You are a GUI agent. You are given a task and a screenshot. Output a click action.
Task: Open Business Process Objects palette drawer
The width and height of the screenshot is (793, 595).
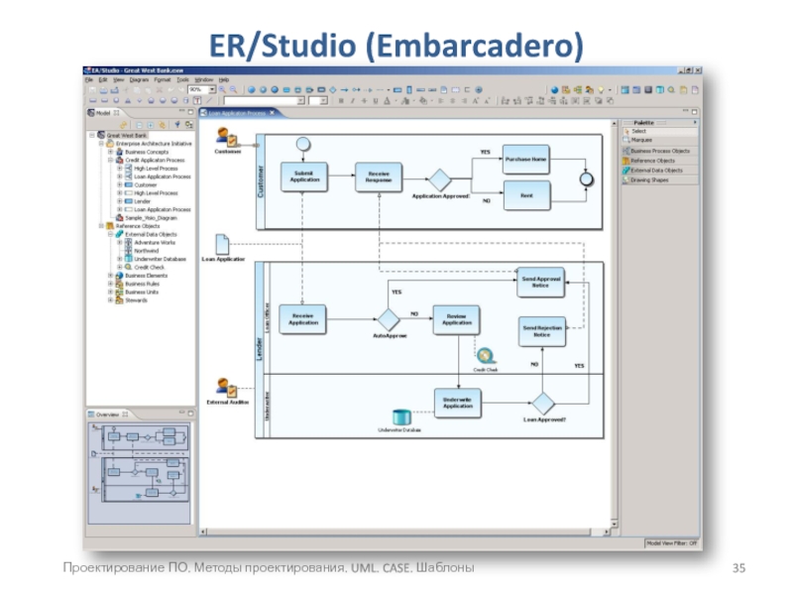660,151
